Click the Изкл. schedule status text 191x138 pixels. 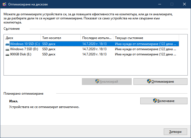point(14,101)
